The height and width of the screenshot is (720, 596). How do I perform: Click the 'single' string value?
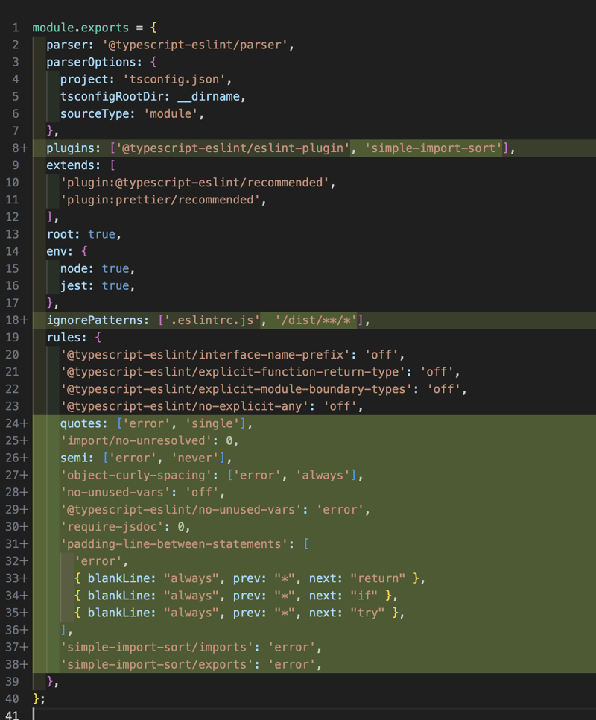coord(212,424)
